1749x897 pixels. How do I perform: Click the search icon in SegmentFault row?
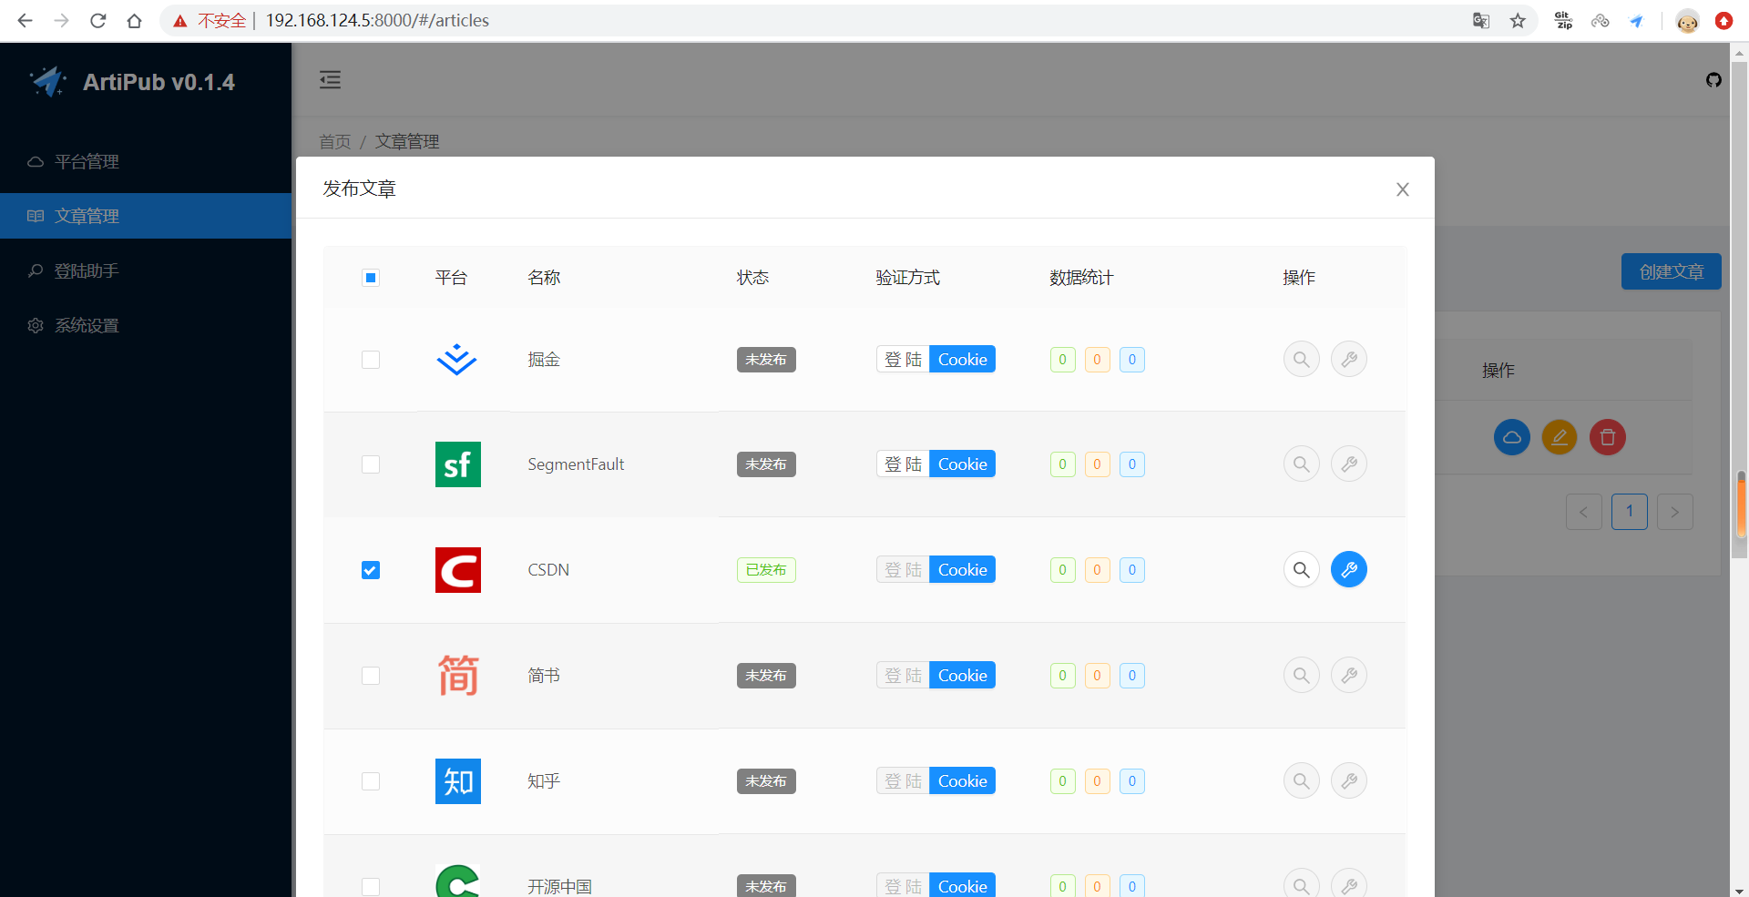click(x=1302, y=464)
